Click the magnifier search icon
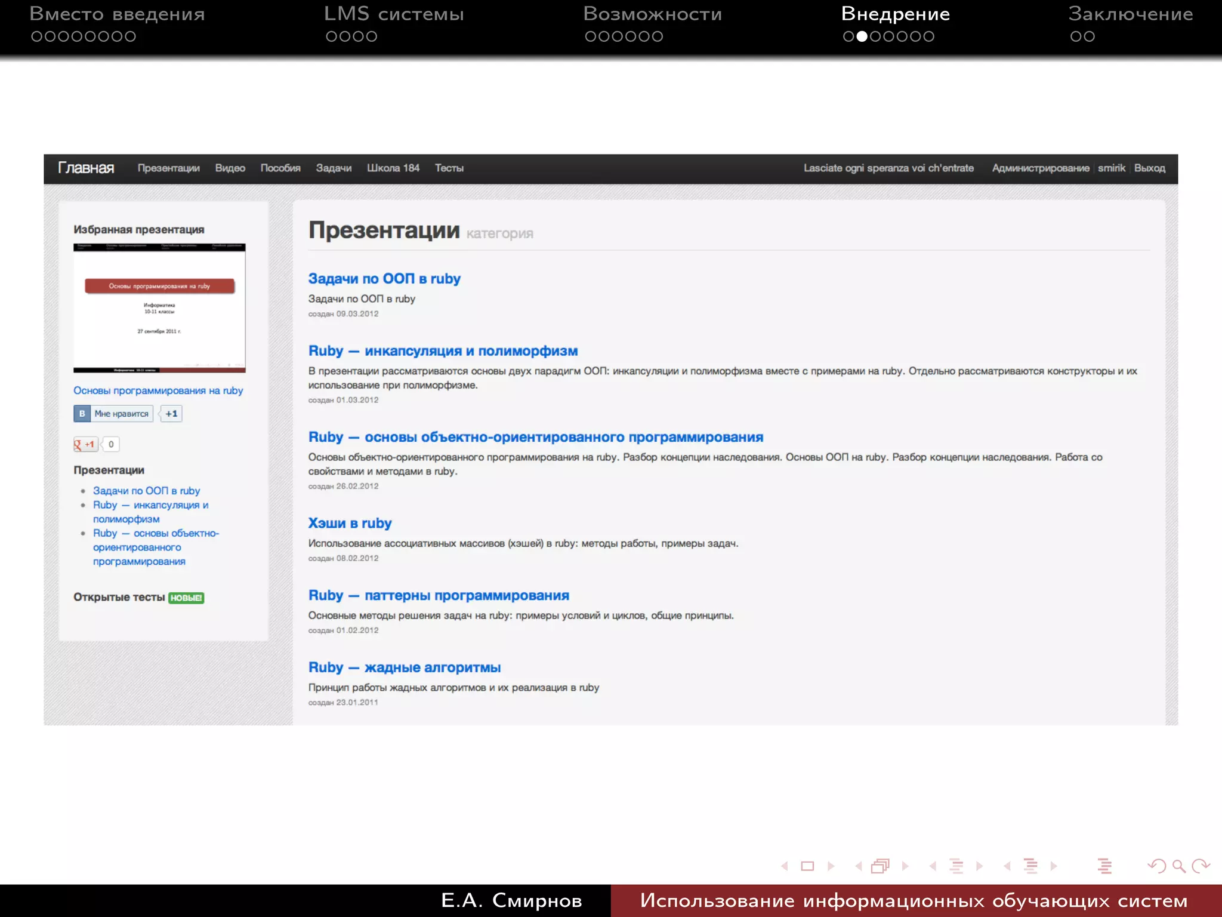1222x917 pixels. coord(1179,866)
